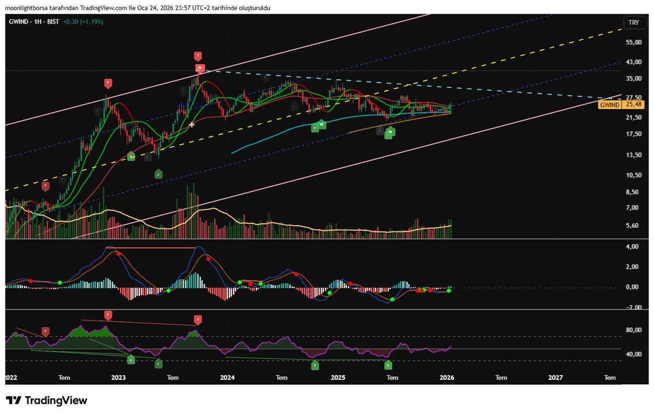Click the 55,00 price axis level
This screenshot has height=416, width=654.
[x=634, y=42]
